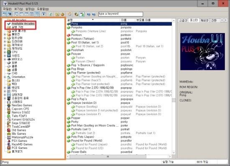The image size is (230, 166).
Task: Select Popeye (revision D) in the game list
Action: [84, 103]
